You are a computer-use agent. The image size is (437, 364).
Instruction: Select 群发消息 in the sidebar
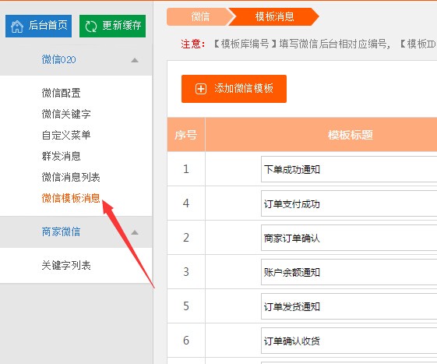point(61,156)
